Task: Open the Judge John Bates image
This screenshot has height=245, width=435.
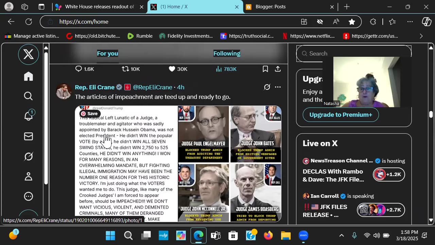Action: [x=256, y=134]
